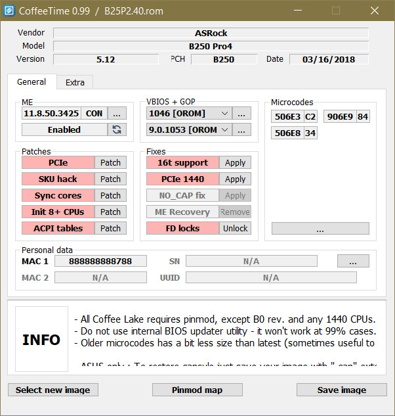This screenshot has height=416, width=395.
Task: Click the PCIe patch status label
Action: tap(58, 162)
